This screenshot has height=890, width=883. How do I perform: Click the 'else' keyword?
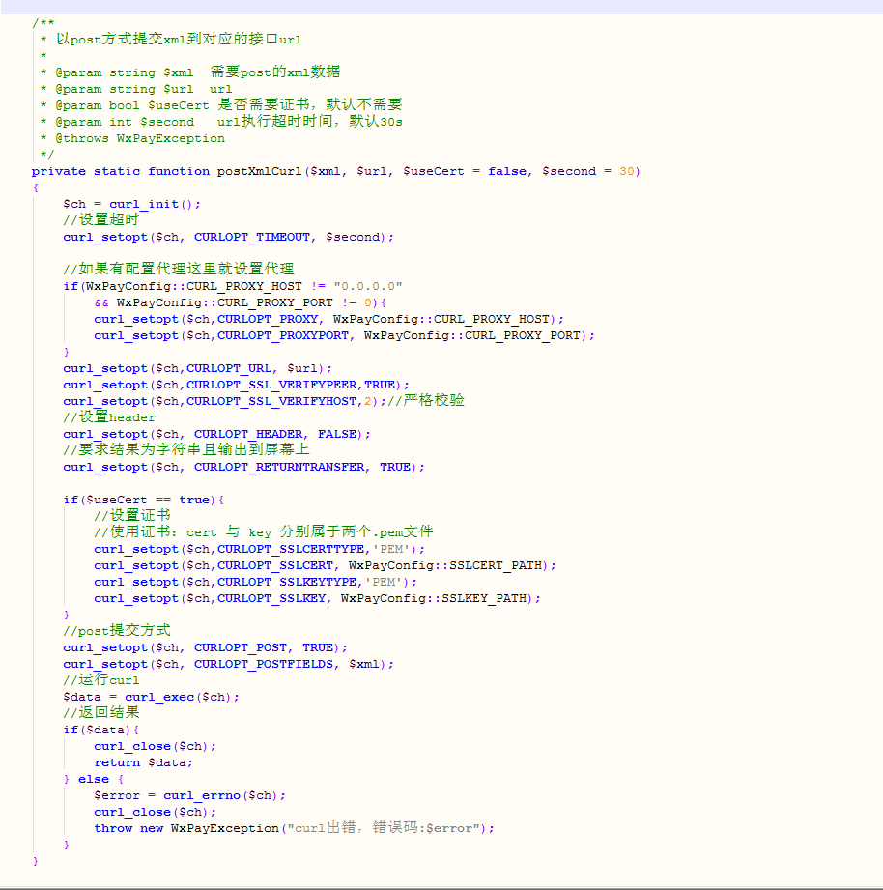tap(94, 779)
